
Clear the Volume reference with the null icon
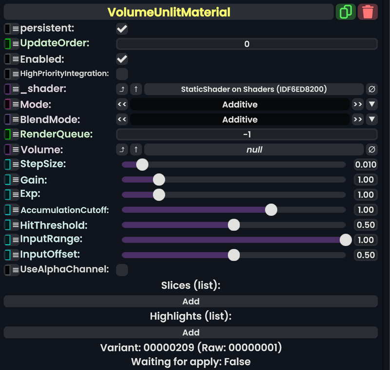373,150
